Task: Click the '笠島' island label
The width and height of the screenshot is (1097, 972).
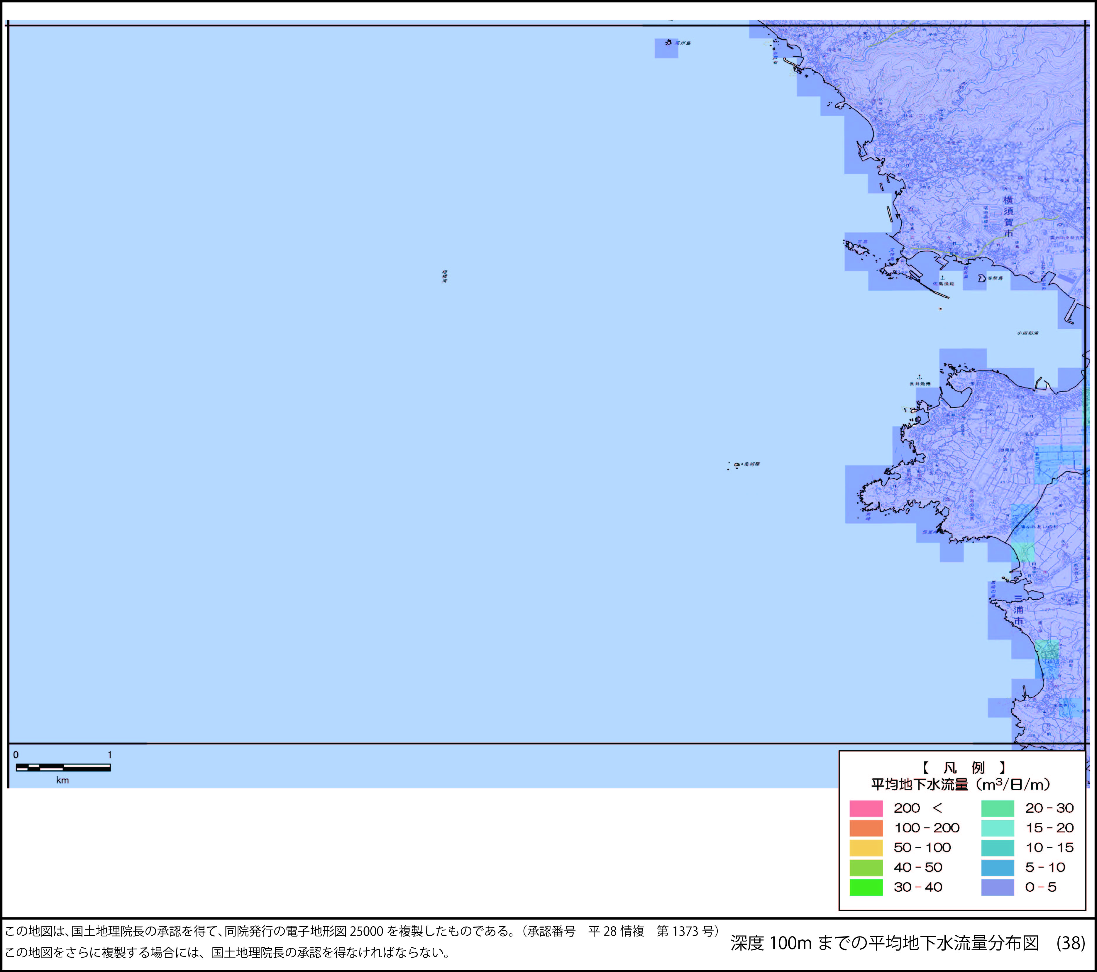Action: 862,242
